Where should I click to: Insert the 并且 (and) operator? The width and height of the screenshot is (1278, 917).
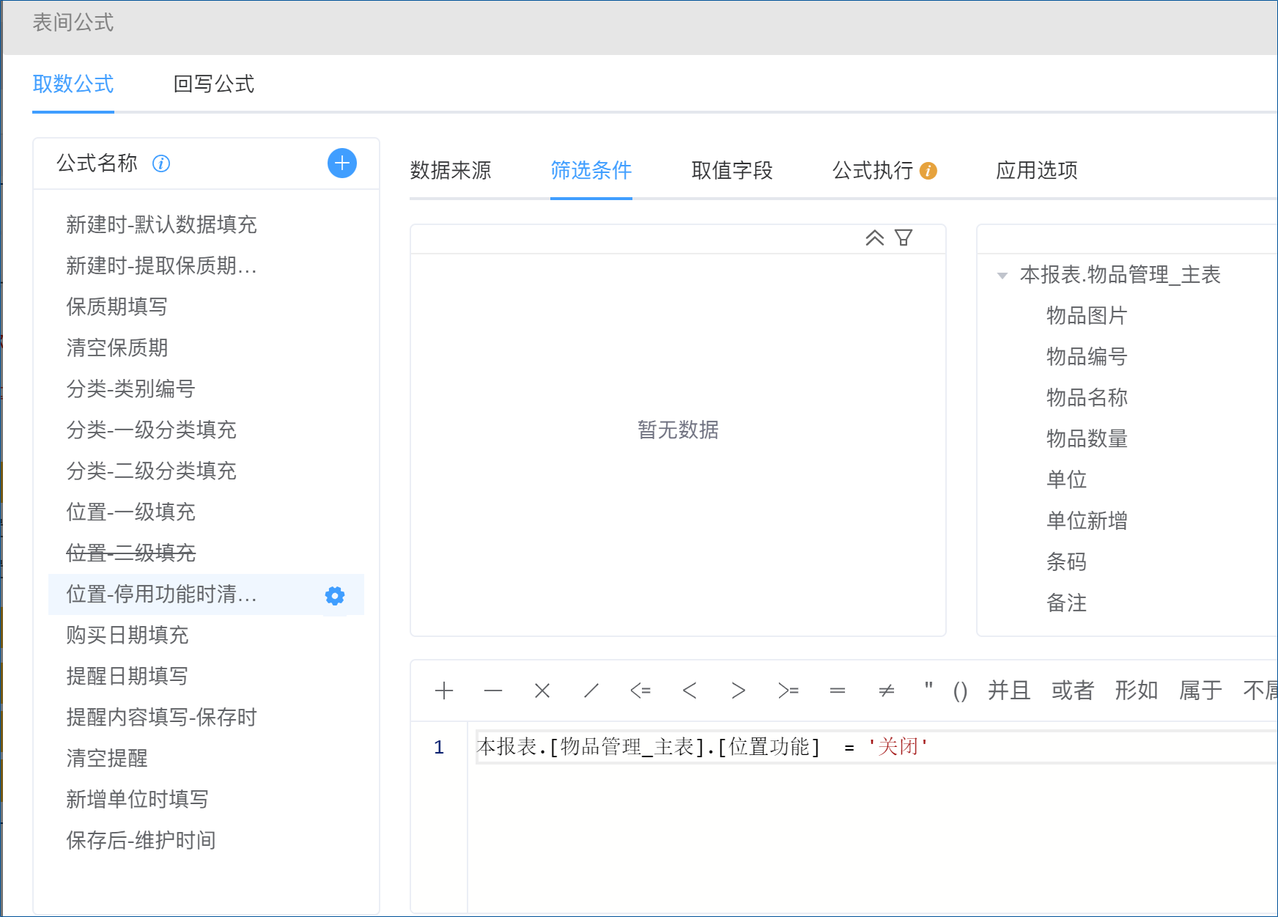coord(1009,690)
